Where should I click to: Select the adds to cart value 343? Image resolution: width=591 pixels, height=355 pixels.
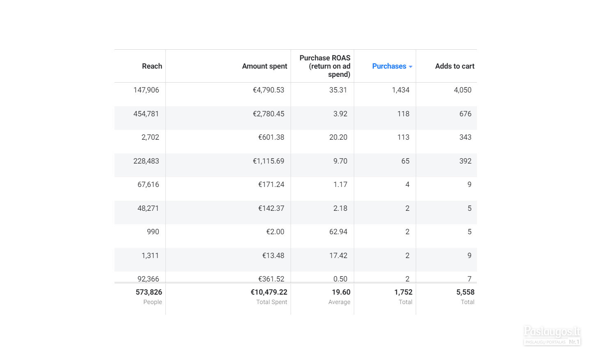tap(465, 137)
